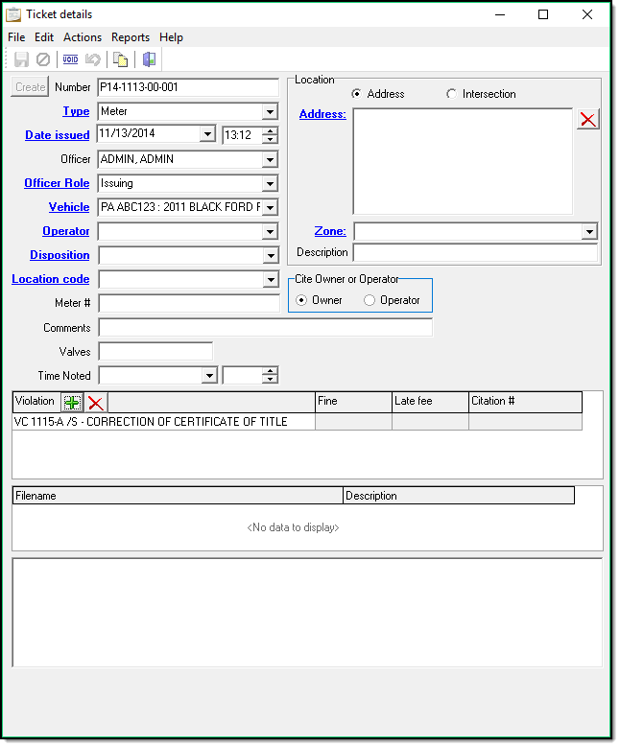The height and width of the screenshot is (747, 620).
Task: Clear the address with the red X button
Action: click(587, 119)
